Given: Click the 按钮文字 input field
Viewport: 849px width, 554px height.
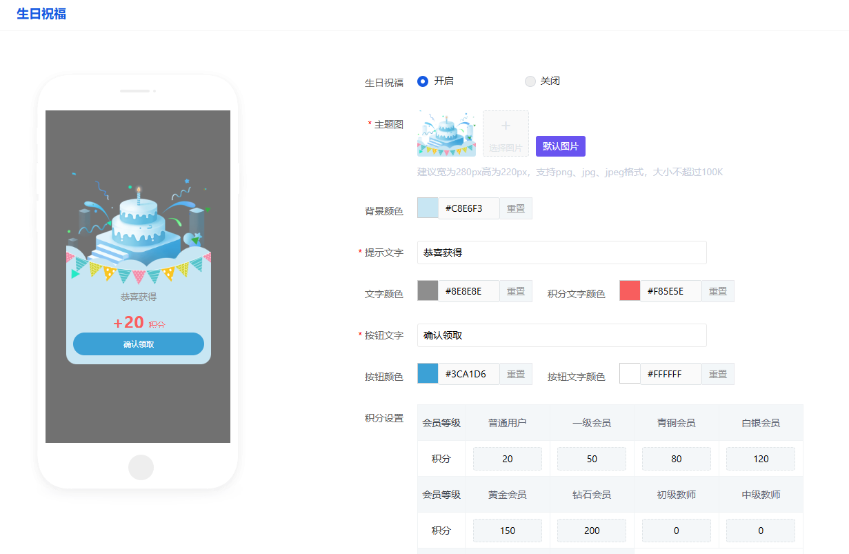Looking at the screenshot, I should click(561, 335).
